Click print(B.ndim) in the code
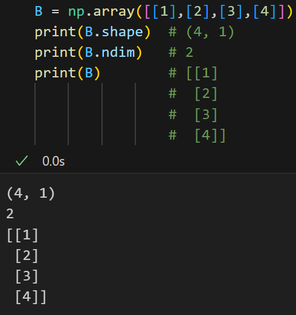296x315 pixels. [88, 53]
